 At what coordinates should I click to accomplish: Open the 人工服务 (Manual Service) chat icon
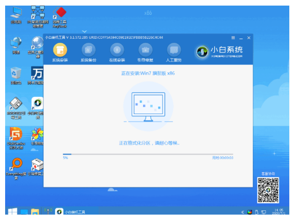click(174, 50)
